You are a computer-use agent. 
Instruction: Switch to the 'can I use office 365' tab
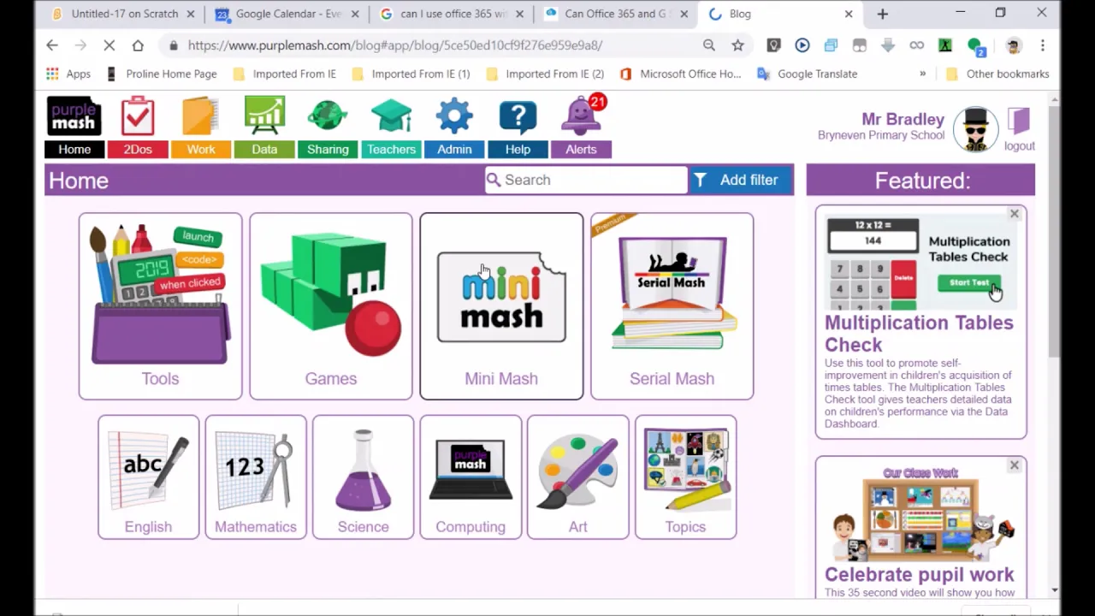pos(453,14)
